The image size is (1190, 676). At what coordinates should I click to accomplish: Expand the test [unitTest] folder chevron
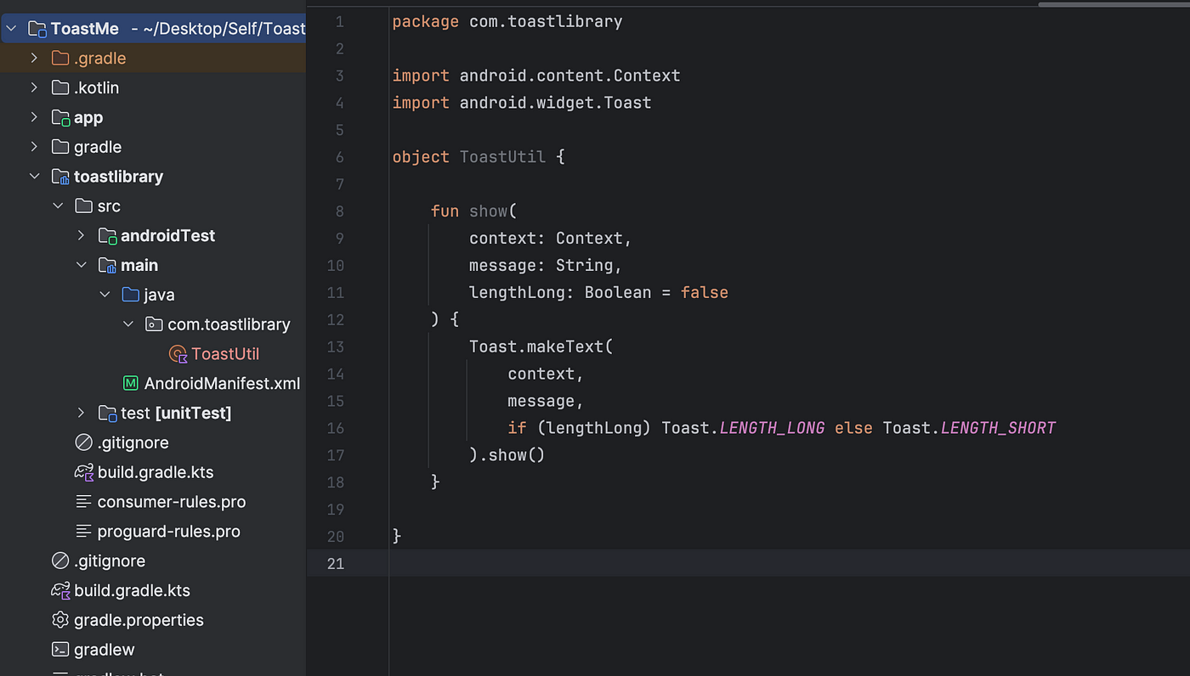click(x=82, y=413)
